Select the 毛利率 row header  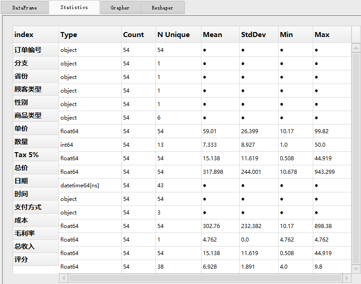[x=36, y=233]
